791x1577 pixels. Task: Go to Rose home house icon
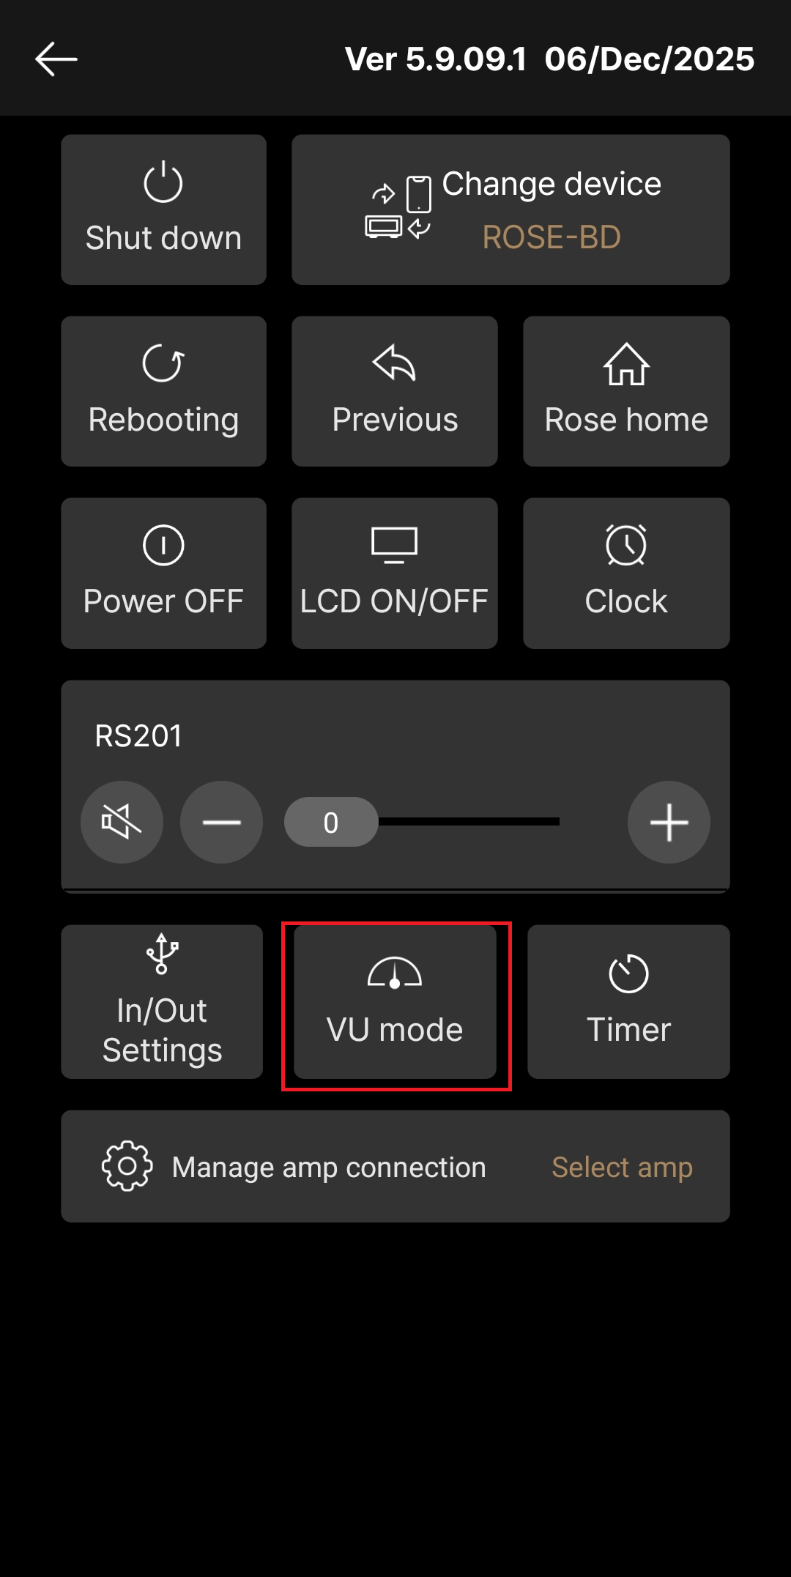point(626,363)
